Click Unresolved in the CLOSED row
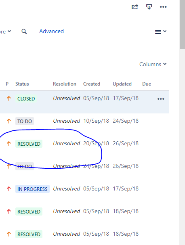The image size is (185, 245). [67, 98]
